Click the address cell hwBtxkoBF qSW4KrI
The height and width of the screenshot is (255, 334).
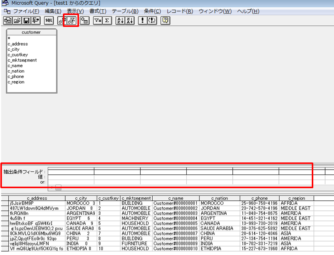(x=37, y=224)
